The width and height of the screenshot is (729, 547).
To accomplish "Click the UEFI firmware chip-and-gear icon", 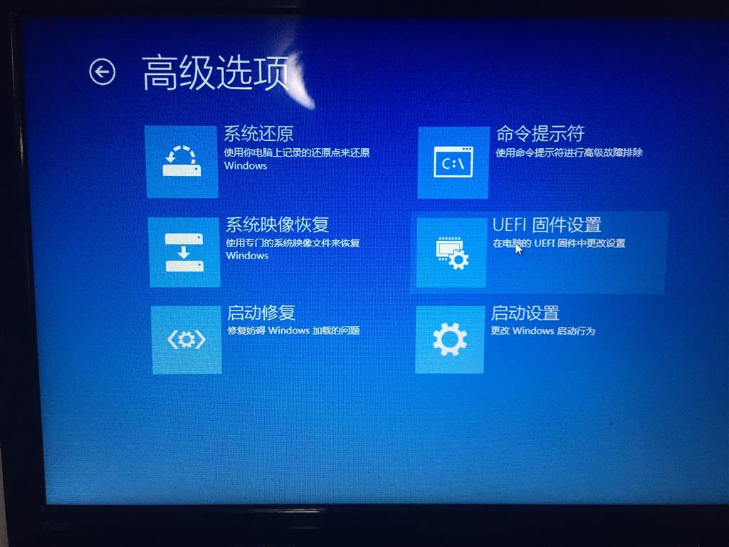I will click(x=451, y=253).
